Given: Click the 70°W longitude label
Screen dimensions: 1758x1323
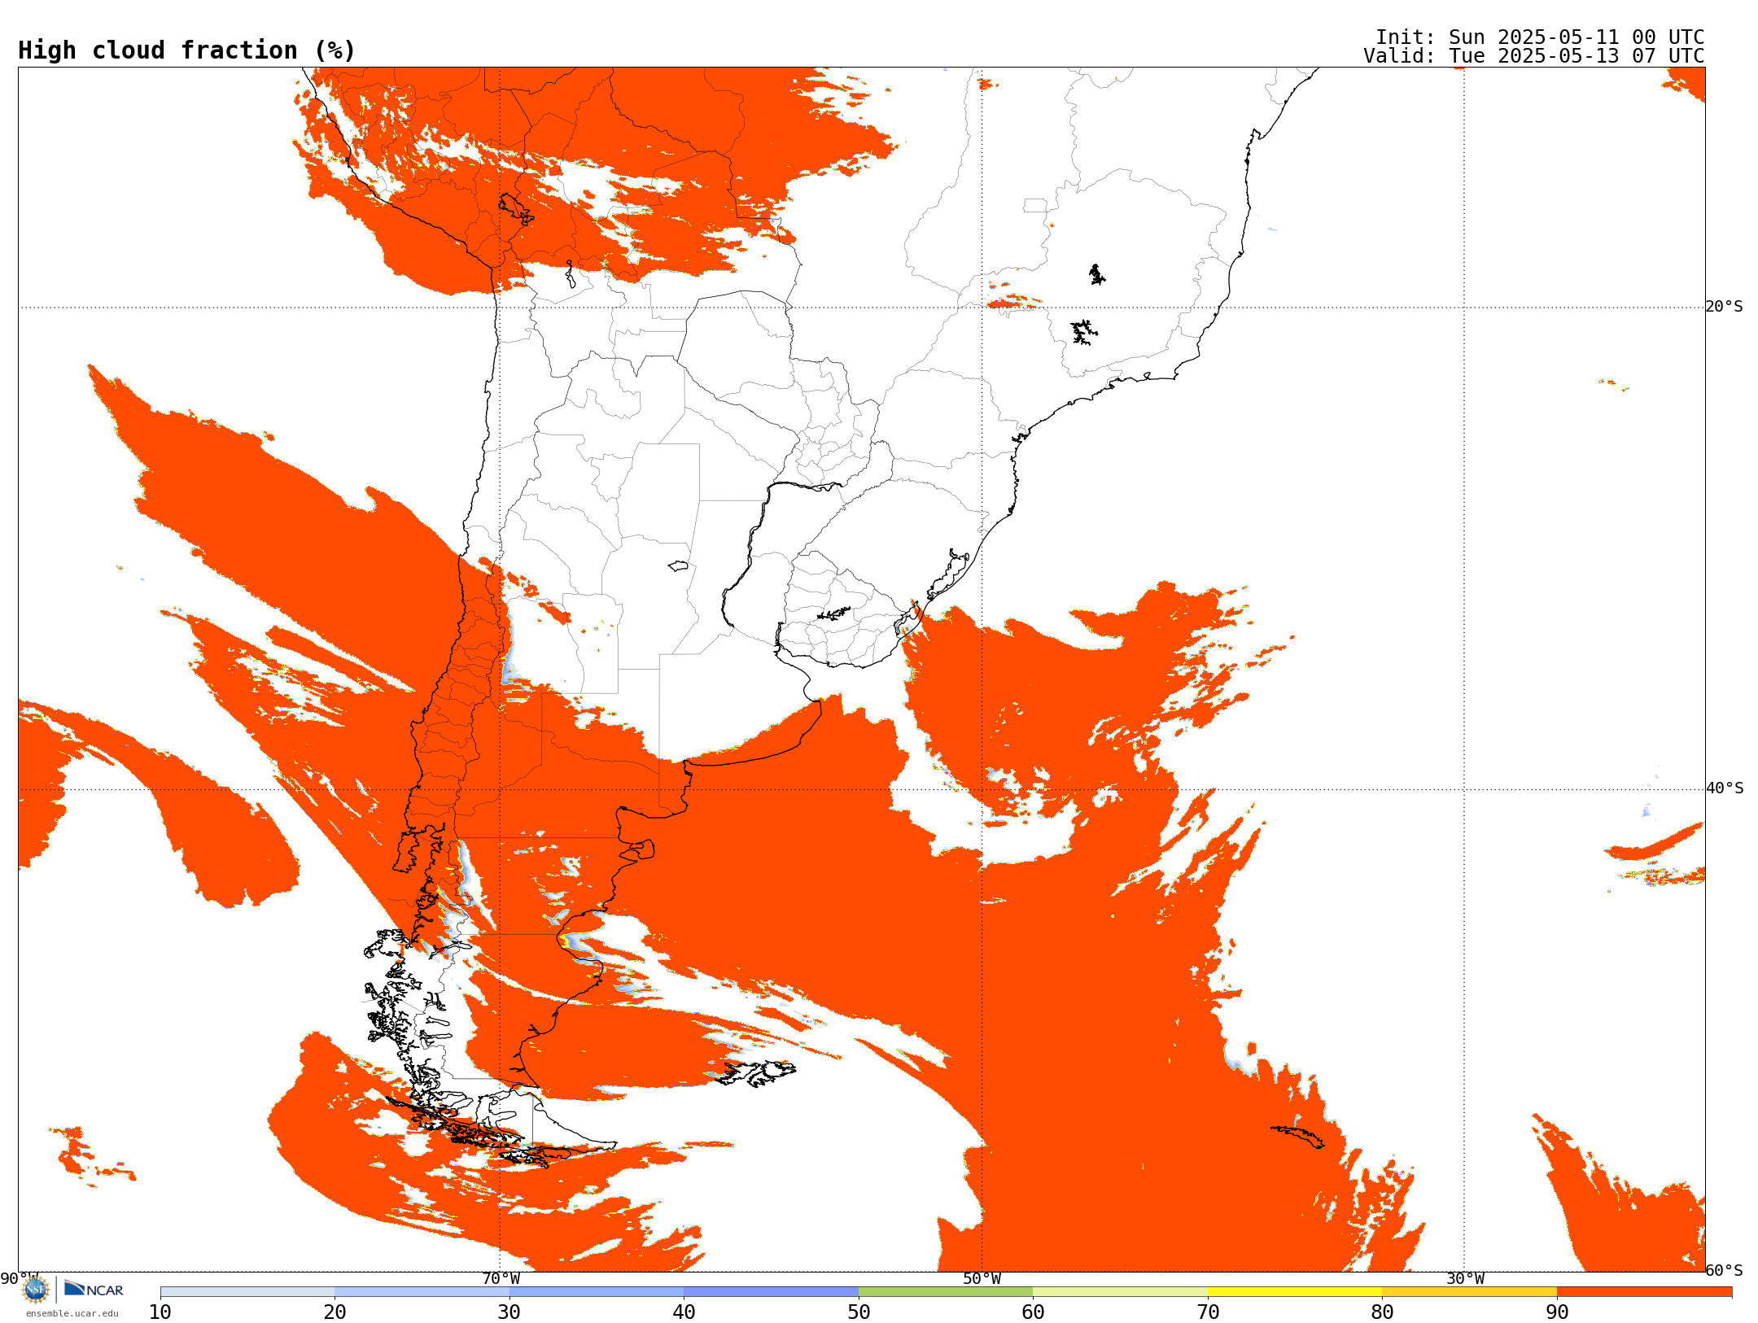Looking at the screenshot, I should click(501, 1278).
